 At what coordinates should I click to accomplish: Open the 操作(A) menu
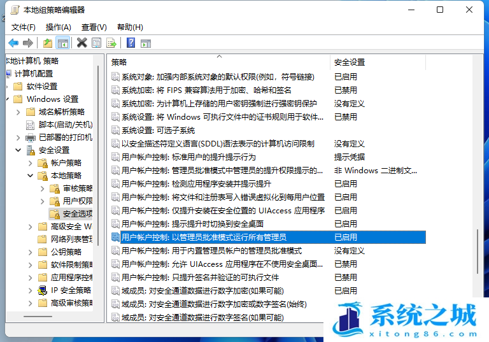click(59, 27)
